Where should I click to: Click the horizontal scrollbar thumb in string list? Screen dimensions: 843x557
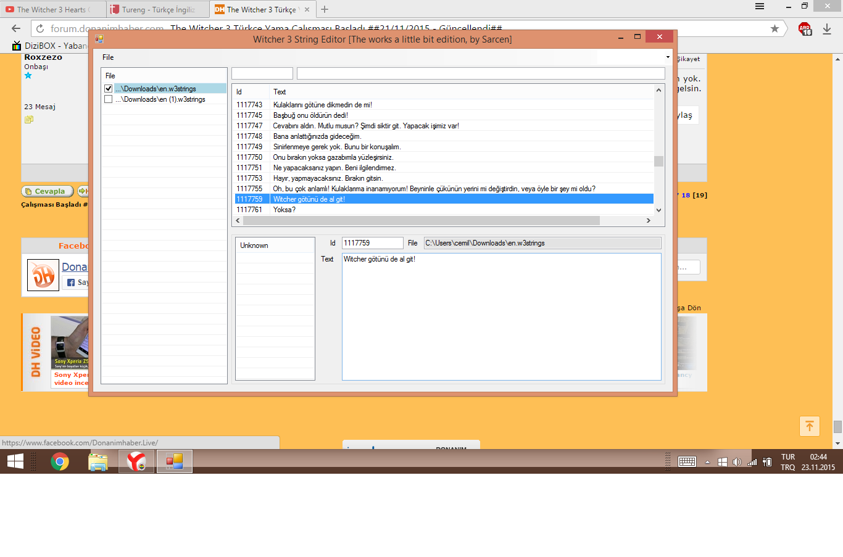tap(421, 220)
